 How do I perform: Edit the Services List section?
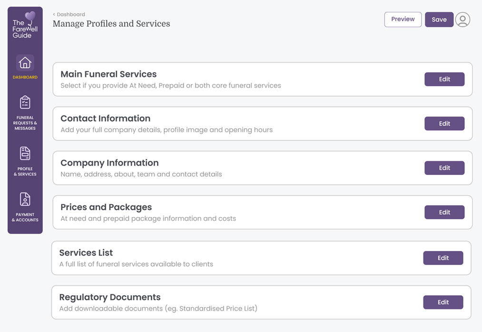tap(443, 258)
